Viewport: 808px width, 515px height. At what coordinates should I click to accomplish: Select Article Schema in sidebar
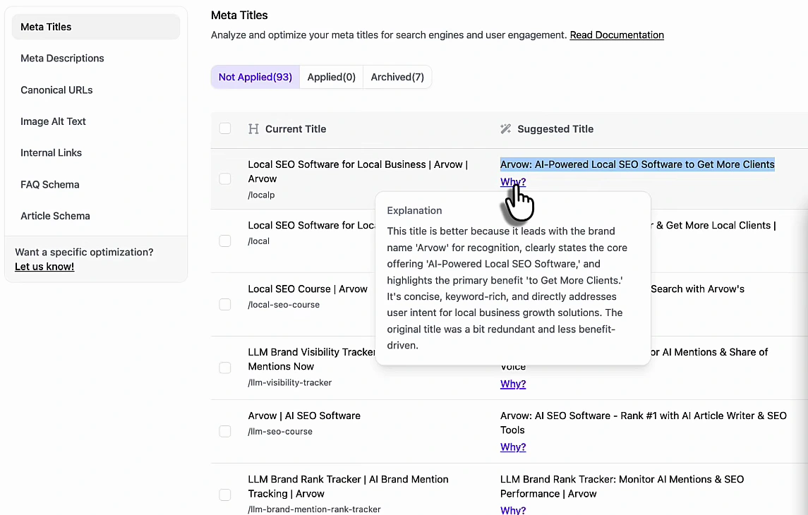(x=55, y=216)
